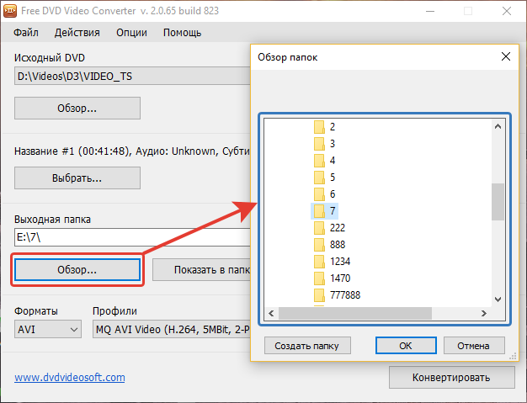Click the folder tree scroll down arrow

[x=498, y=300]
